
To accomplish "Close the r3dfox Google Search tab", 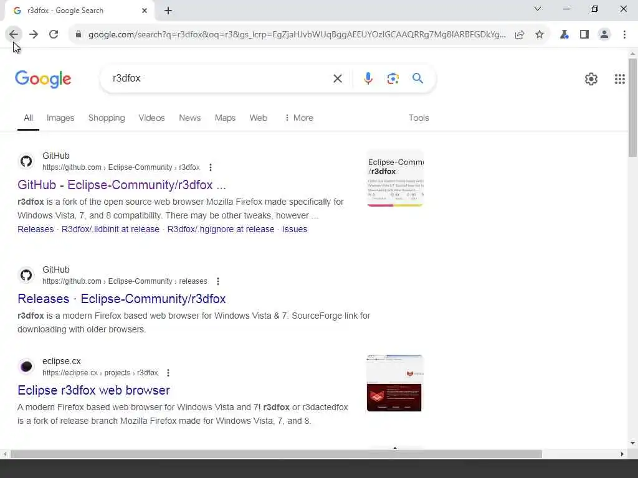I will tap(145, 11).
